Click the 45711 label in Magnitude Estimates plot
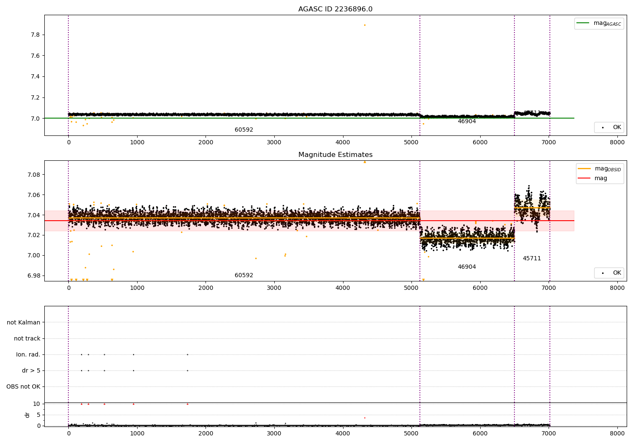The image size is (633, 443). click(x=532, y=259)
